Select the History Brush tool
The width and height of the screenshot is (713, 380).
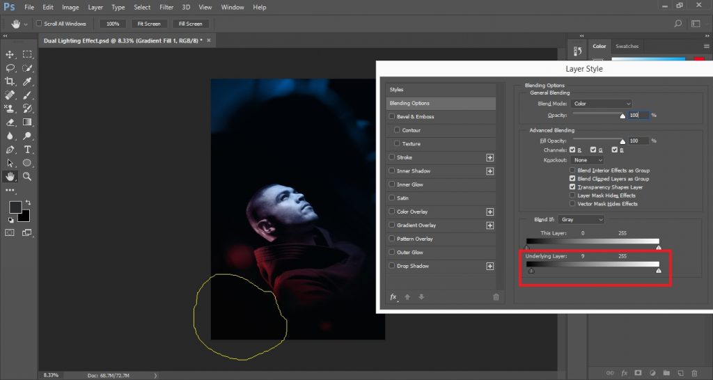tap(27, 109)
